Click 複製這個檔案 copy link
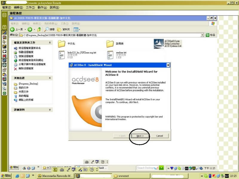Screen dimensions: 239x179 click(x=26, y=56)
